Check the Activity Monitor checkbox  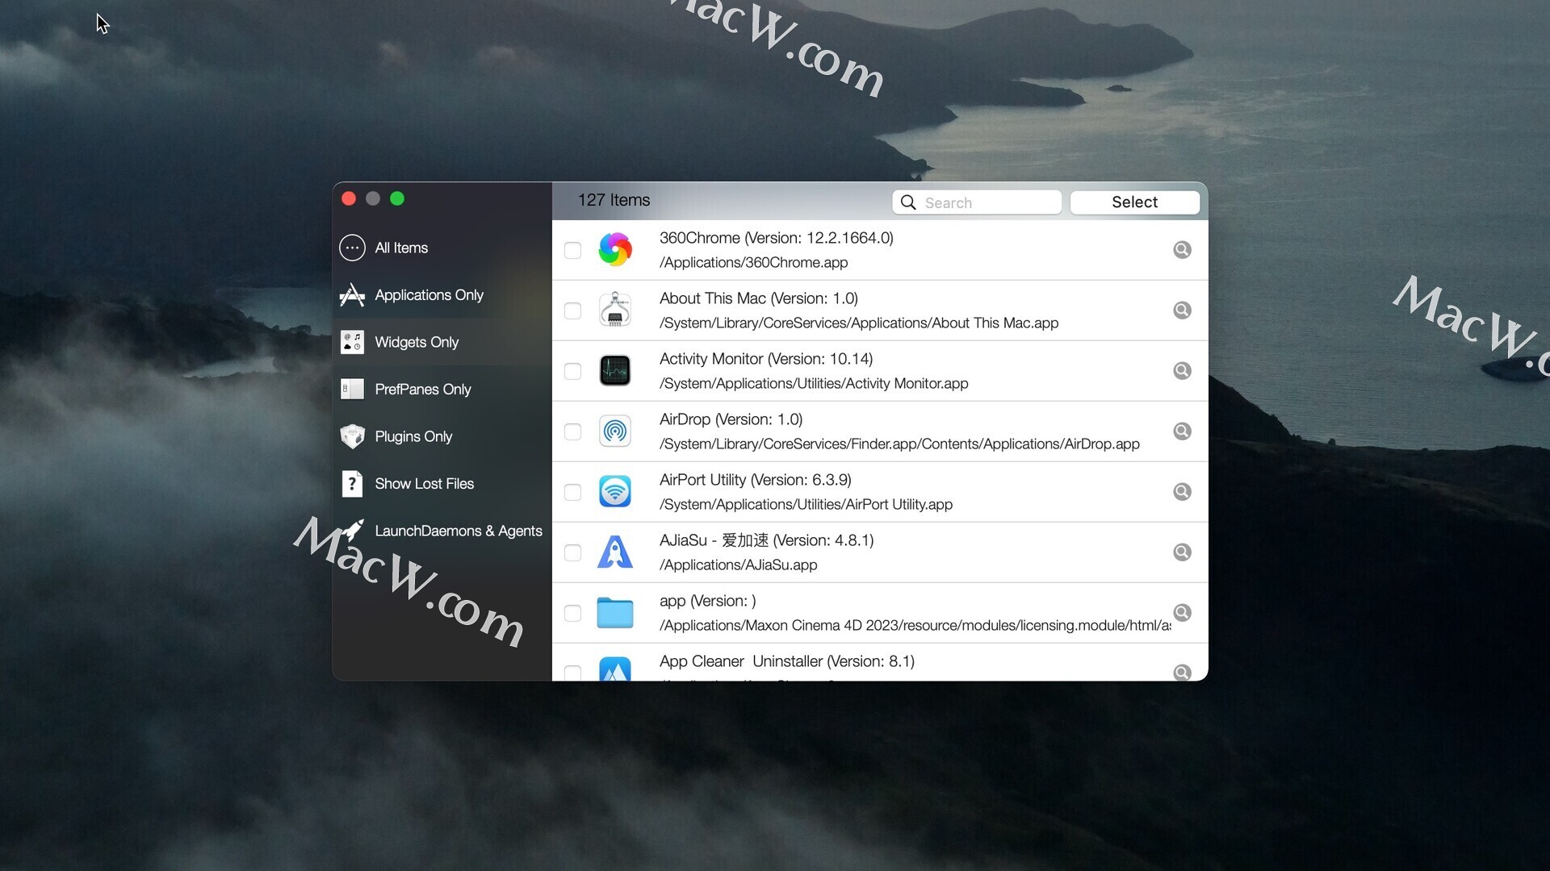[x=572, y=371]
